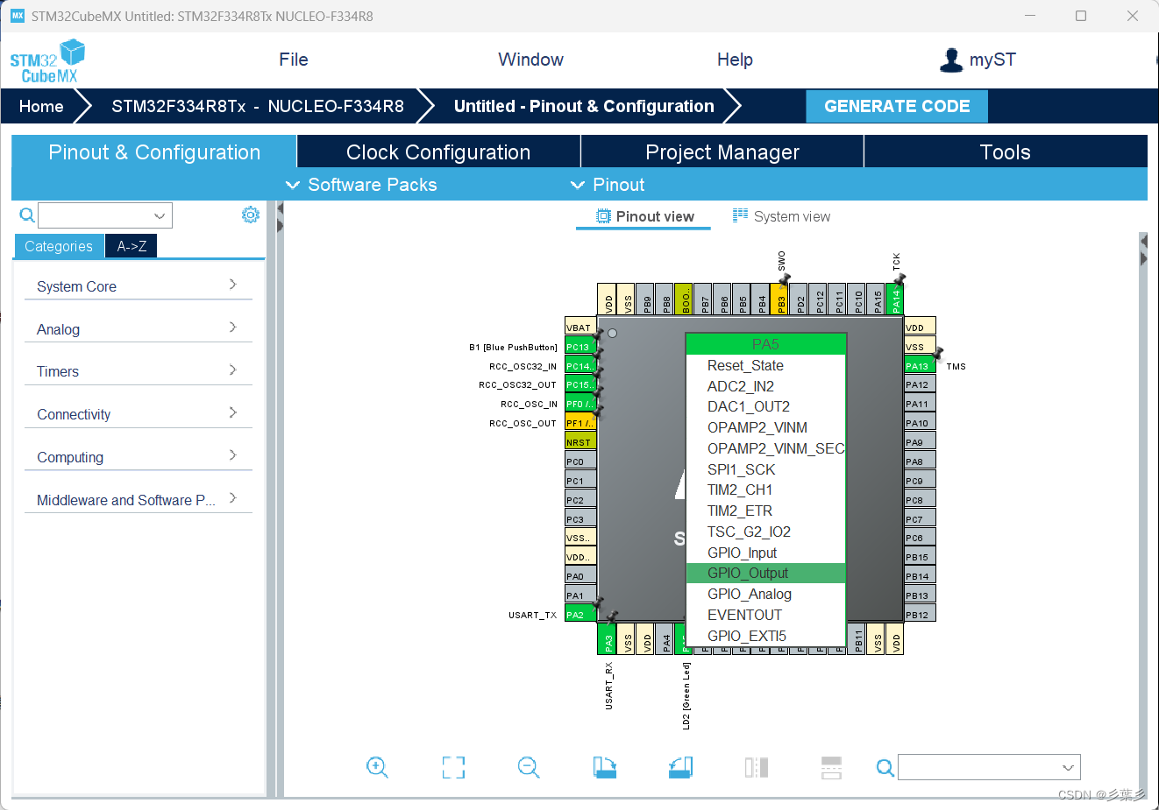Select the PB15 pin
Screen dimensions: 1159x810
tap(920, 557)
